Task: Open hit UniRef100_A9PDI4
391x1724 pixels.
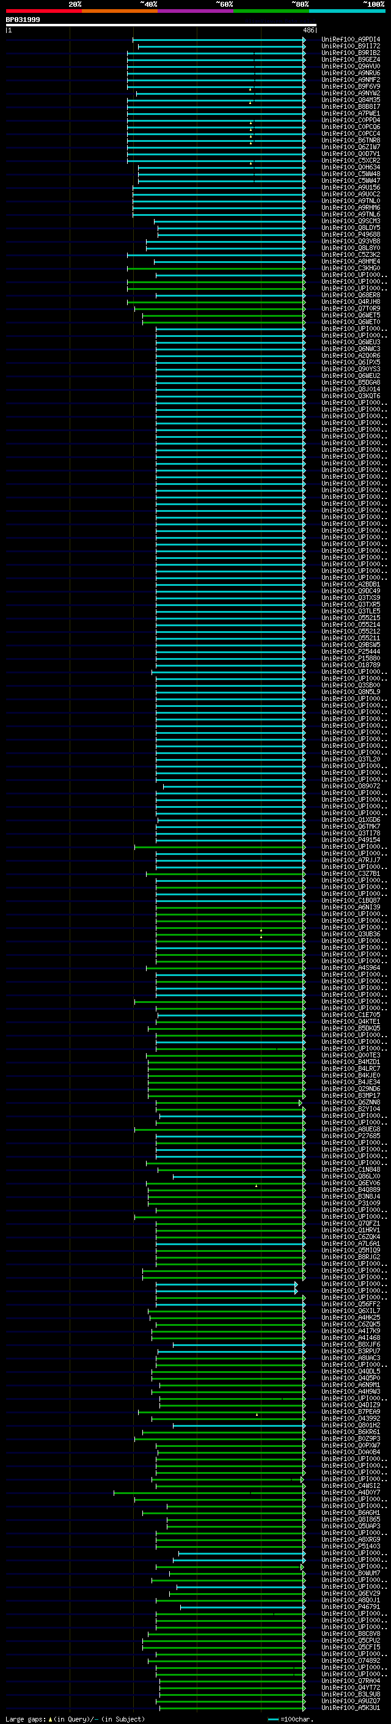Action: [x=351, y=40]
